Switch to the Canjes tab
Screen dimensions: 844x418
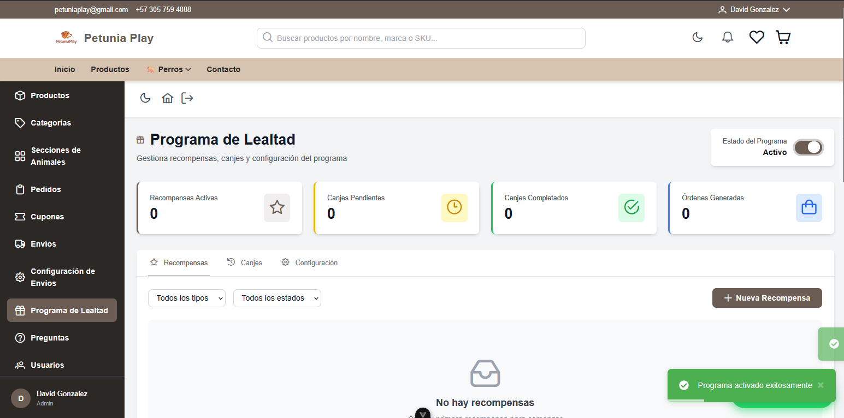(x=245, y=262)
